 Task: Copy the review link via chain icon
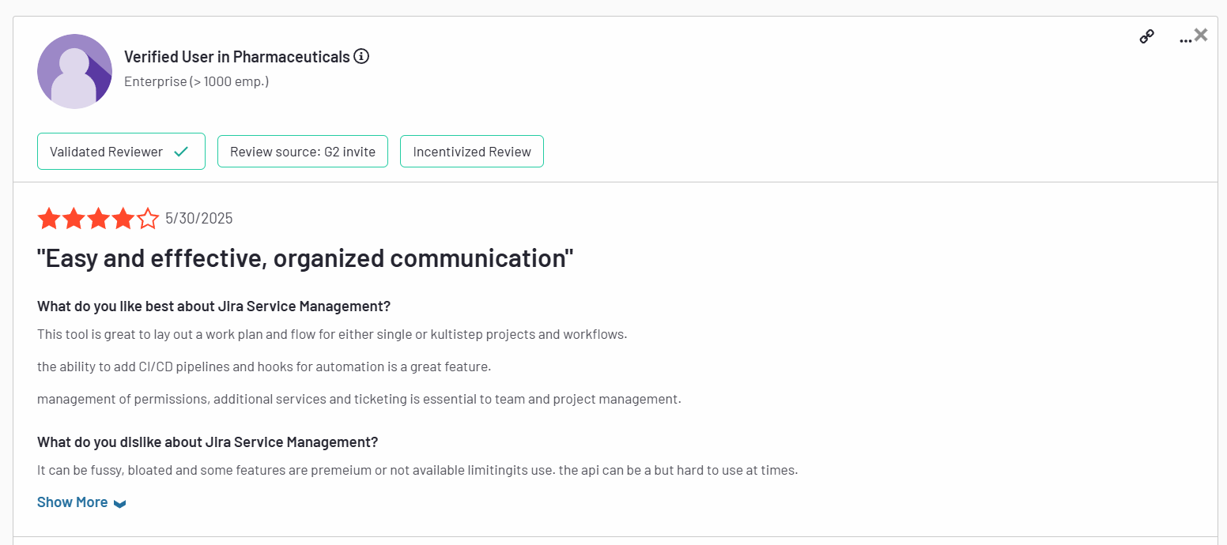1146,36
